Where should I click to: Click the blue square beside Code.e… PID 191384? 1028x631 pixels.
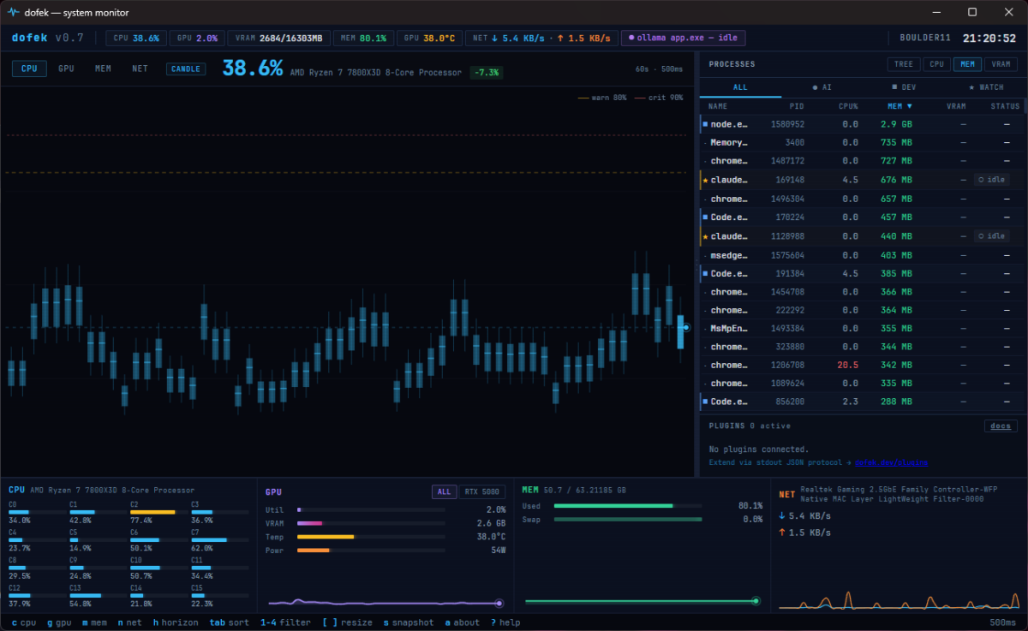pyautogui.click(x=705, y=273)
